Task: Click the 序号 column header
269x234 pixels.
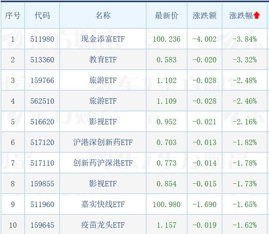Action: point(13,15)
